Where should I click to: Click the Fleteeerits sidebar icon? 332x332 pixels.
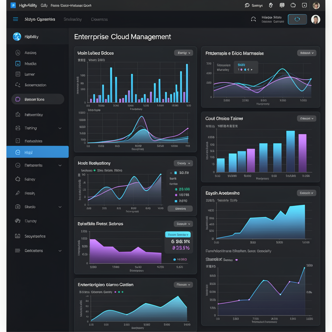[18, 165]
